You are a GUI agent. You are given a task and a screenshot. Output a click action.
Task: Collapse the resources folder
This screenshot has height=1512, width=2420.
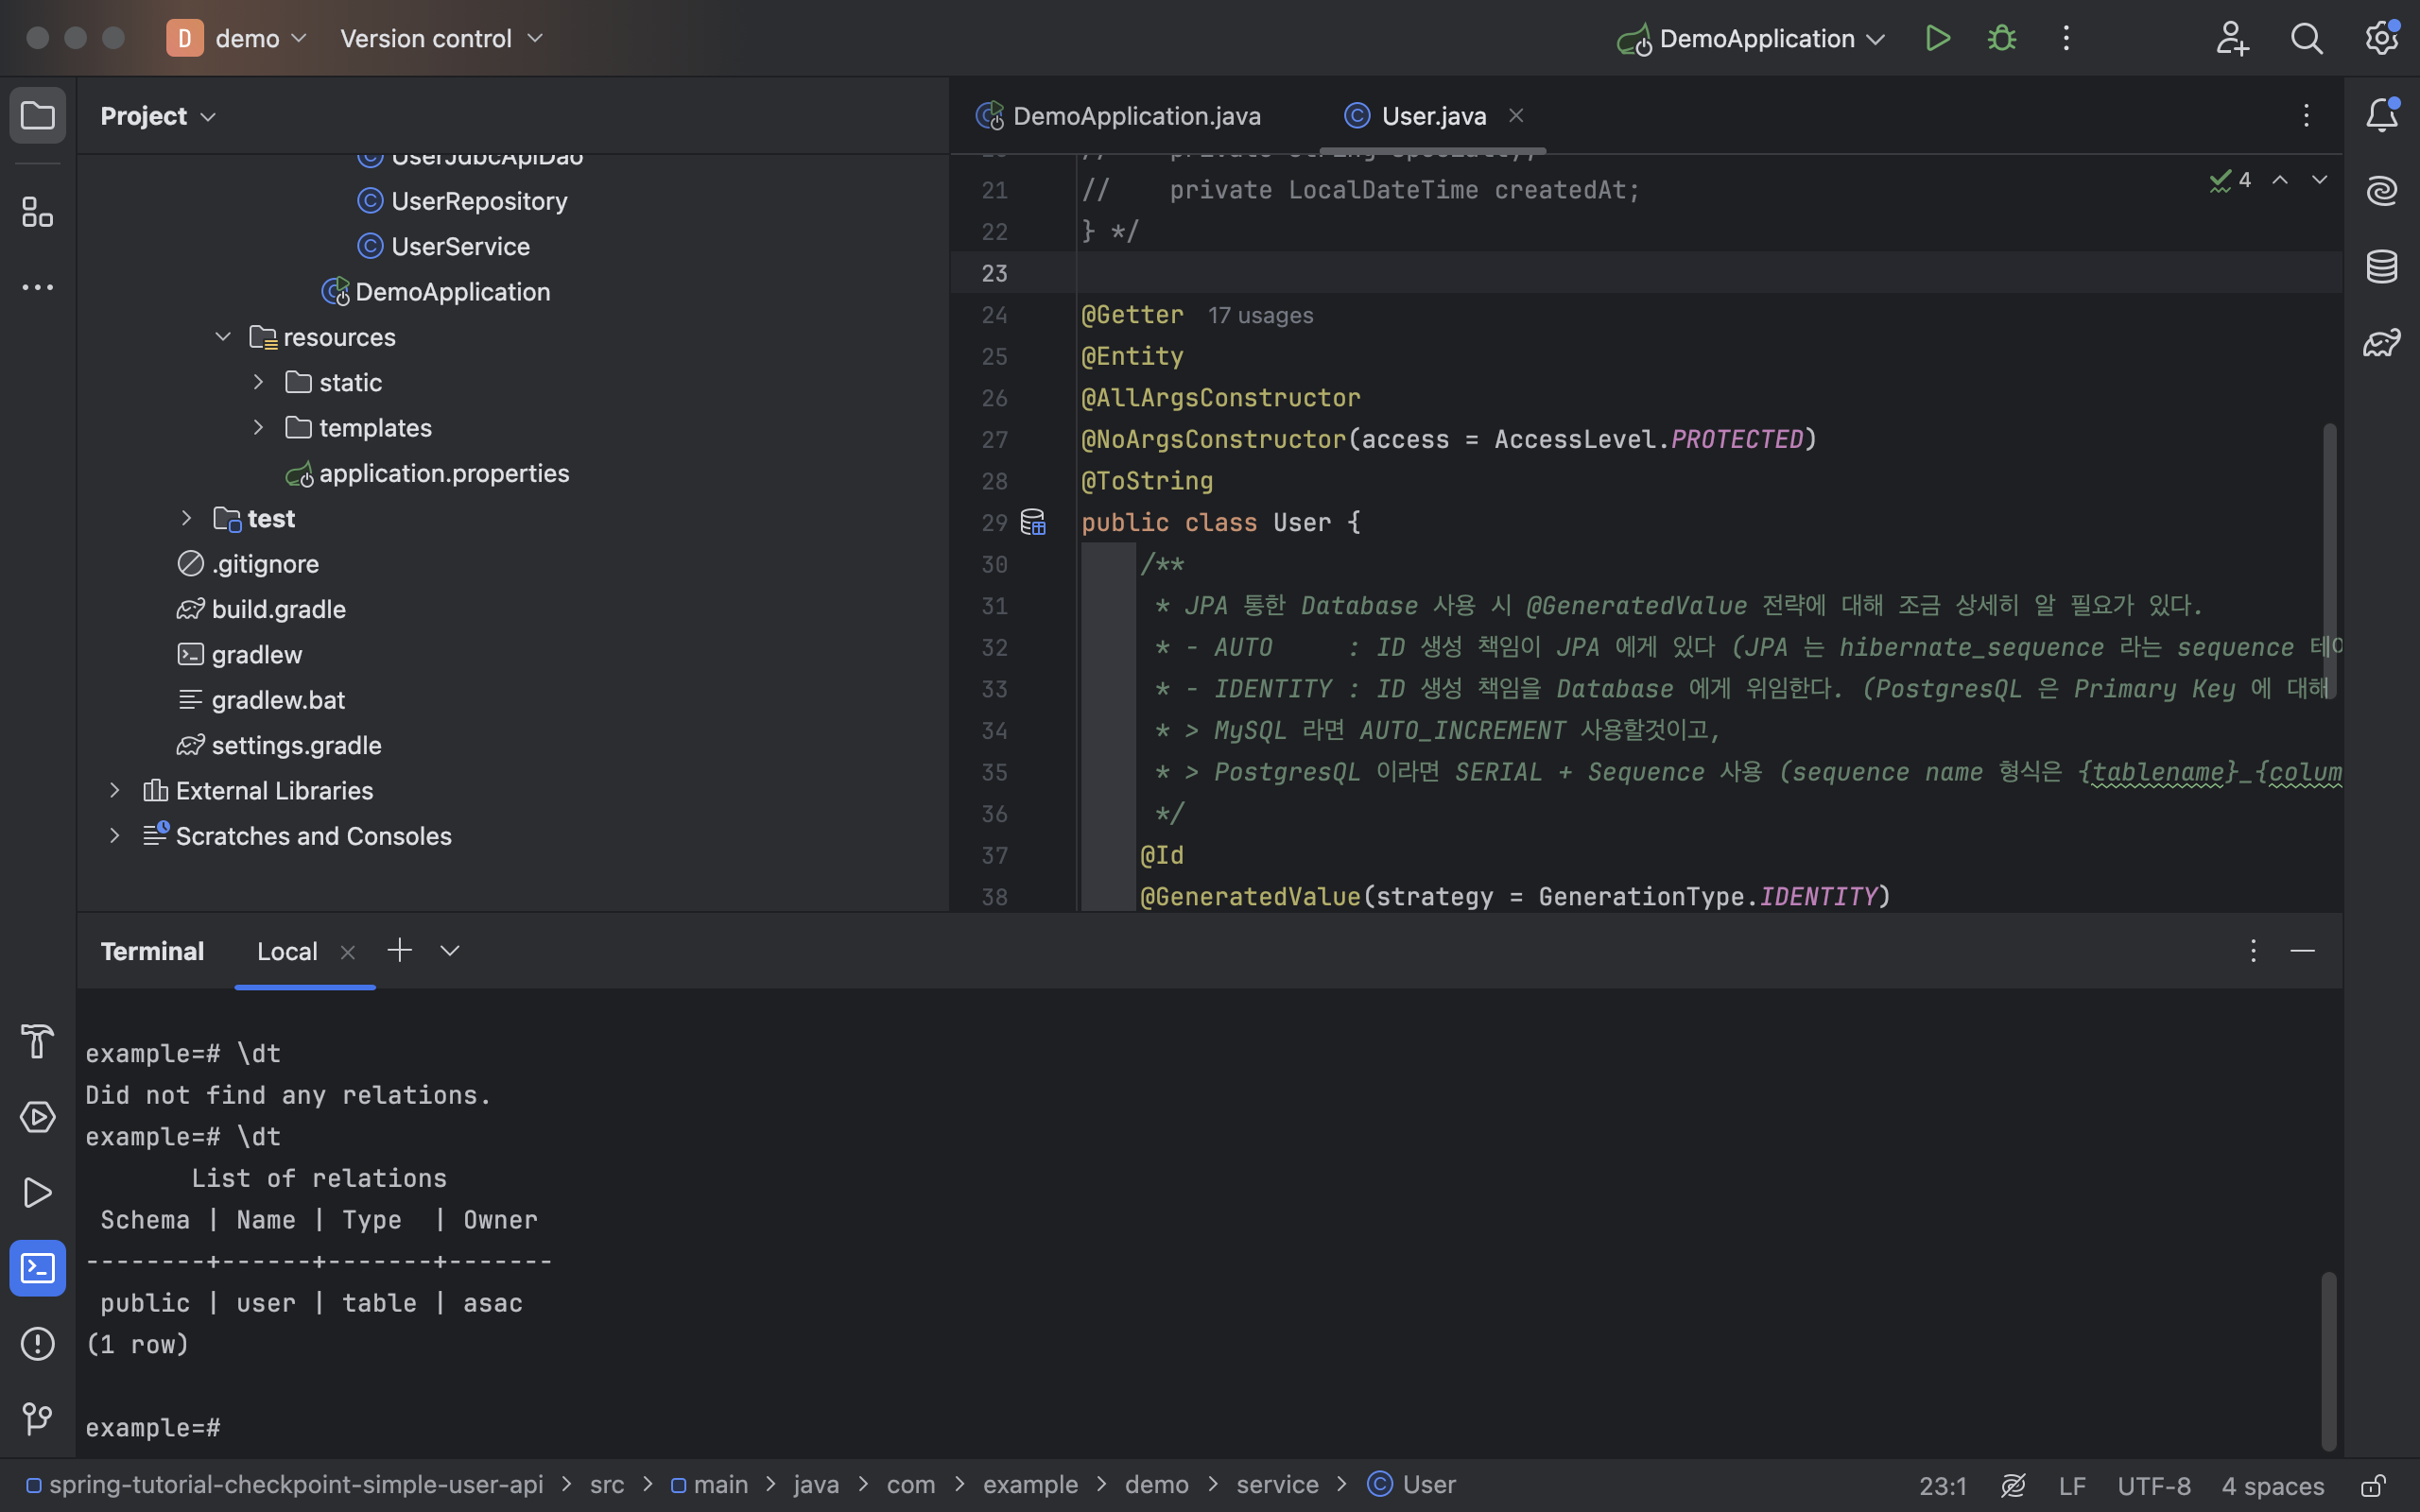pyautogui.click(x=223, y=337)
